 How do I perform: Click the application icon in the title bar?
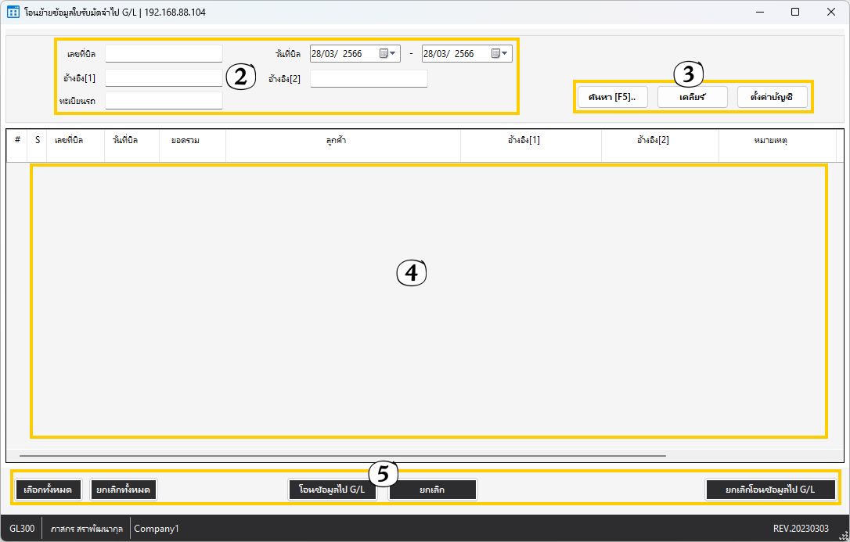(13, 13)
